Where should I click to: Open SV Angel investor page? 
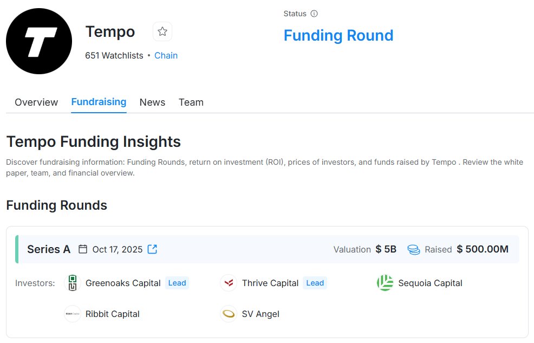[261, 314]
